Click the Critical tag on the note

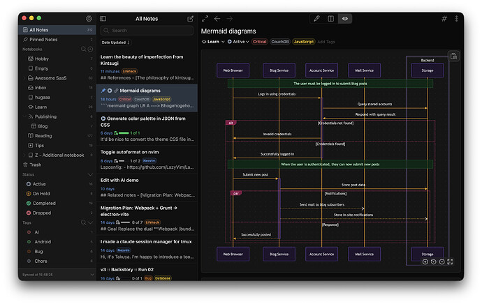[x=259, y=42]
